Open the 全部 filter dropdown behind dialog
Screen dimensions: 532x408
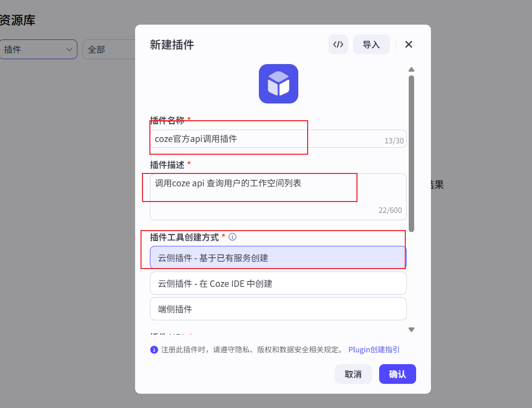(109, 49)
